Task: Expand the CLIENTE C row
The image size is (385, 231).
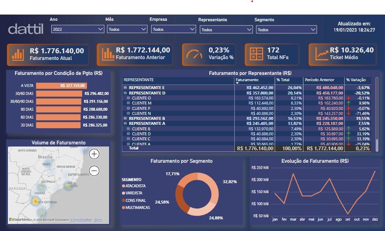Action: (x=128, y=139)
